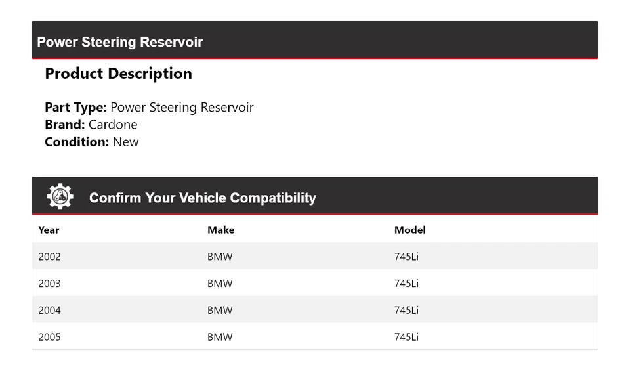Click the gear compatibility icon
This screenshot has width=630, height=371.
point(60,197)
